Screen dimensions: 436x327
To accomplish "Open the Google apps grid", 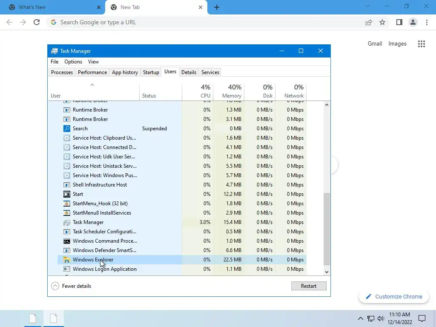I will (x=422, y=44).
